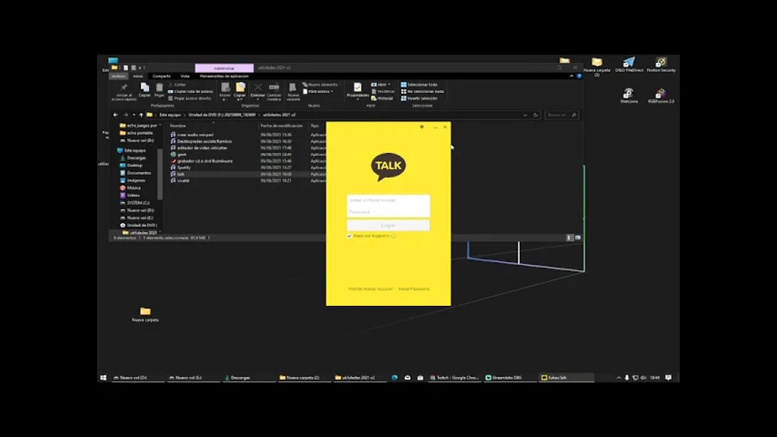Click Invertir selección
This screenshot has width=777, height=437.
[x=419, y=98]
